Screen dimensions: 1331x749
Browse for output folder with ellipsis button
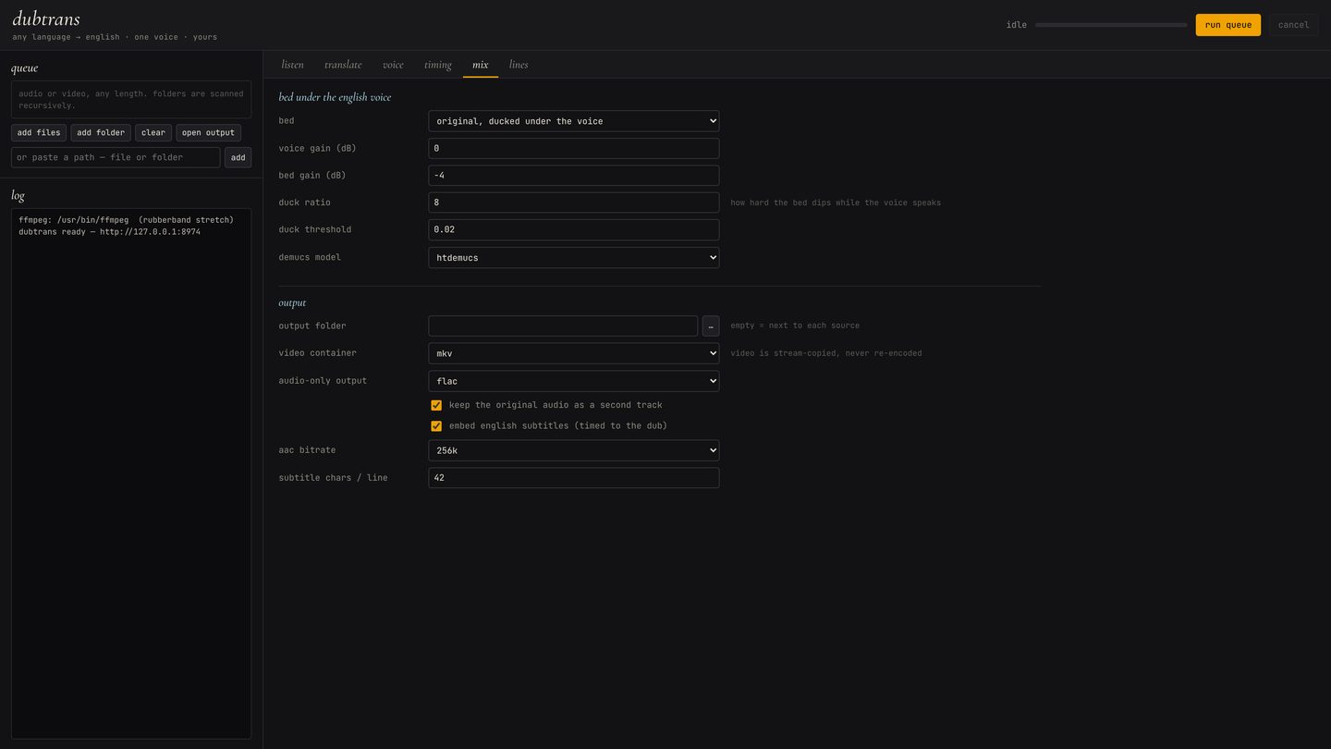pyautogui.click(x=711, y=326)
